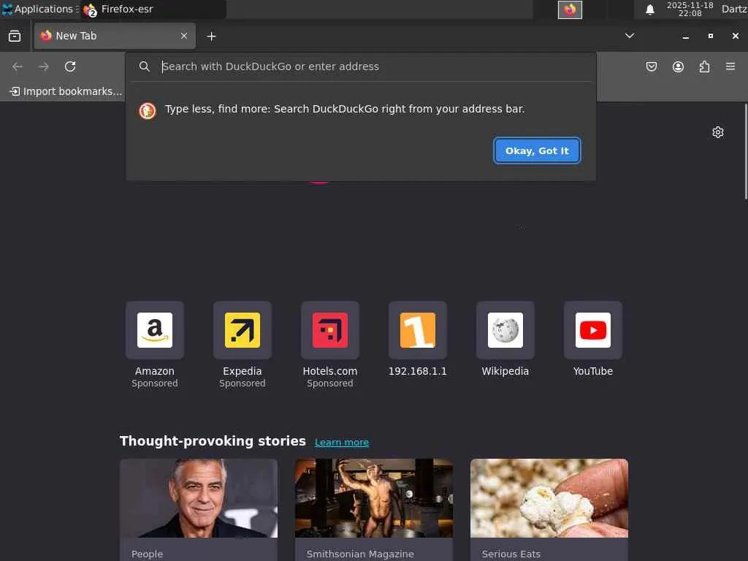Close the New Tab tab
748x561 pixels.
point(183,36)
